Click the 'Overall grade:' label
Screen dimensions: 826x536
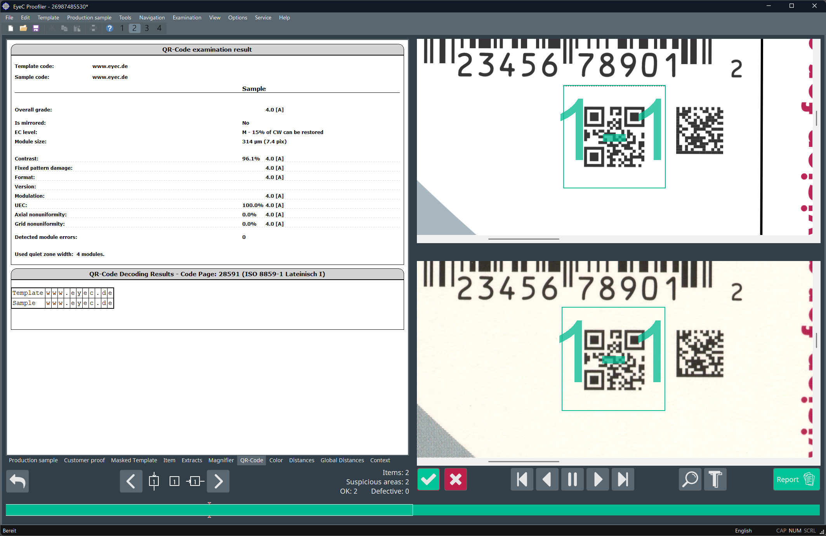(33, 110)
